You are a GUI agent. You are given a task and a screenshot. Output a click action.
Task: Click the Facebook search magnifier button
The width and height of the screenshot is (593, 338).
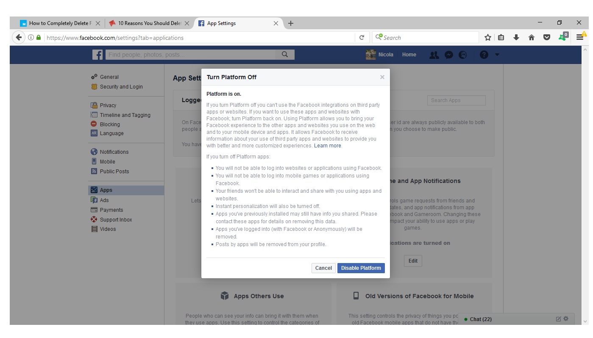285,55
